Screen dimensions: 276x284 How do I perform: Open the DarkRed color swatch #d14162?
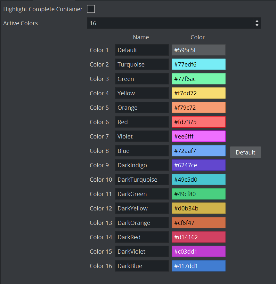(x=199, y=237)
